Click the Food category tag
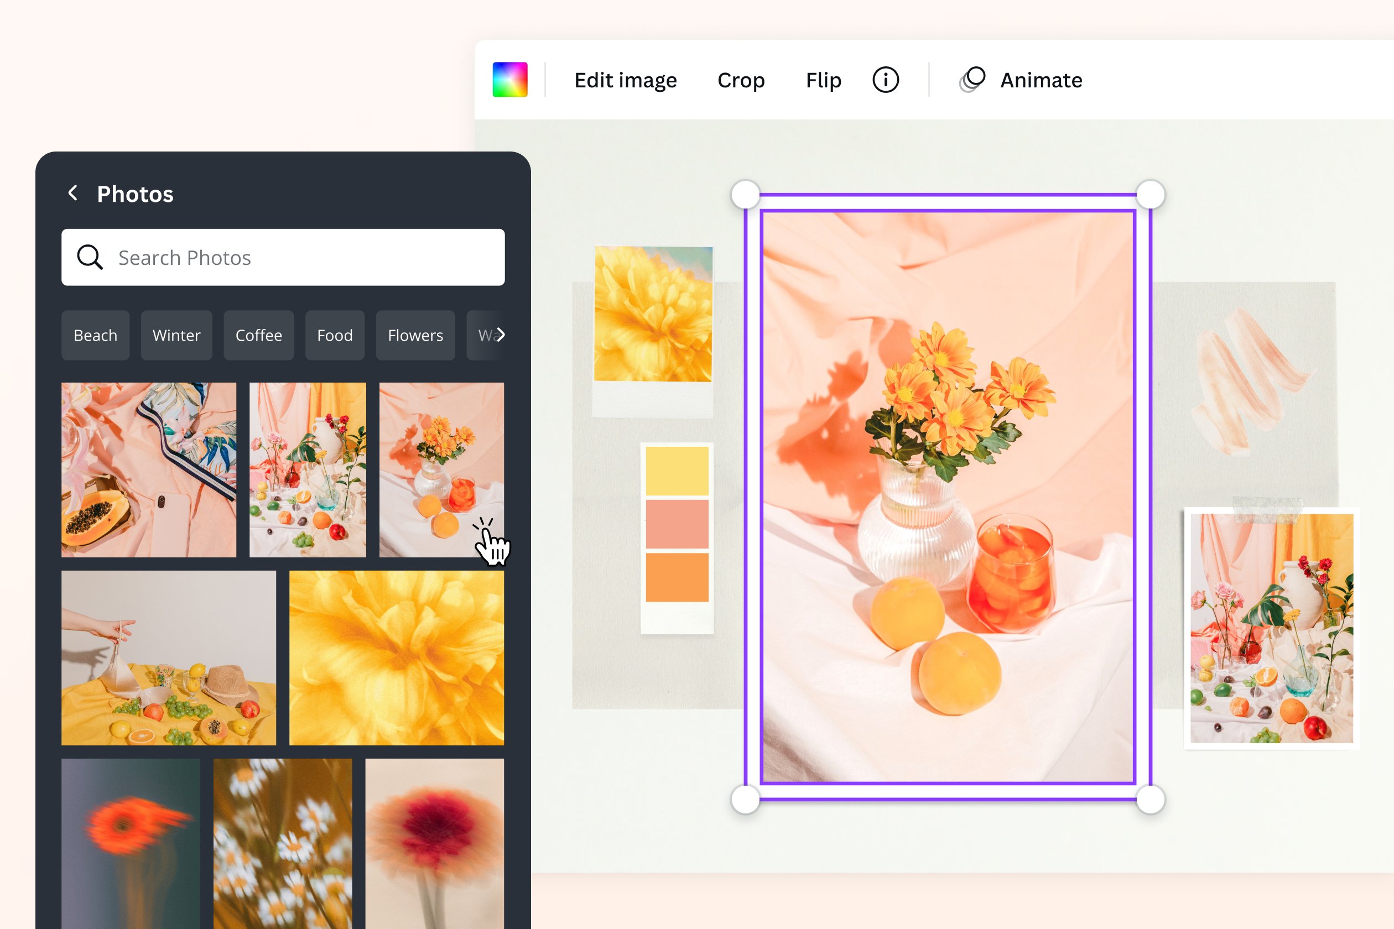The height and width of the screenshot is (929, 1394). tap(334, 334)
